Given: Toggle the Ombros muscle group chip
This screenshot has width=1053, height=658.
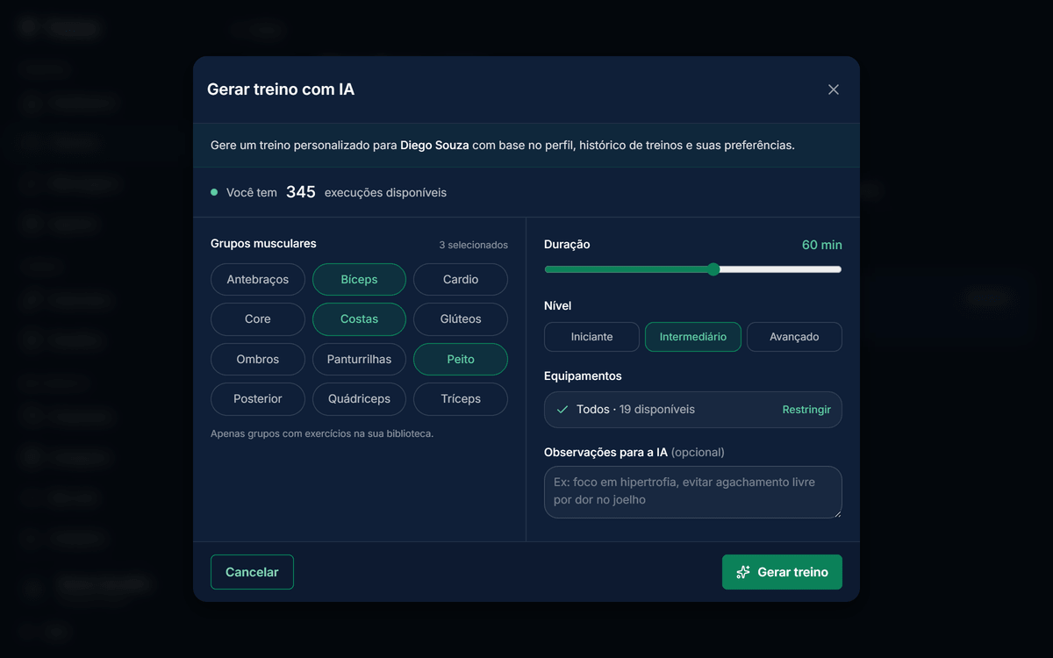Looking at the screenshot, I should click(258, 360).
